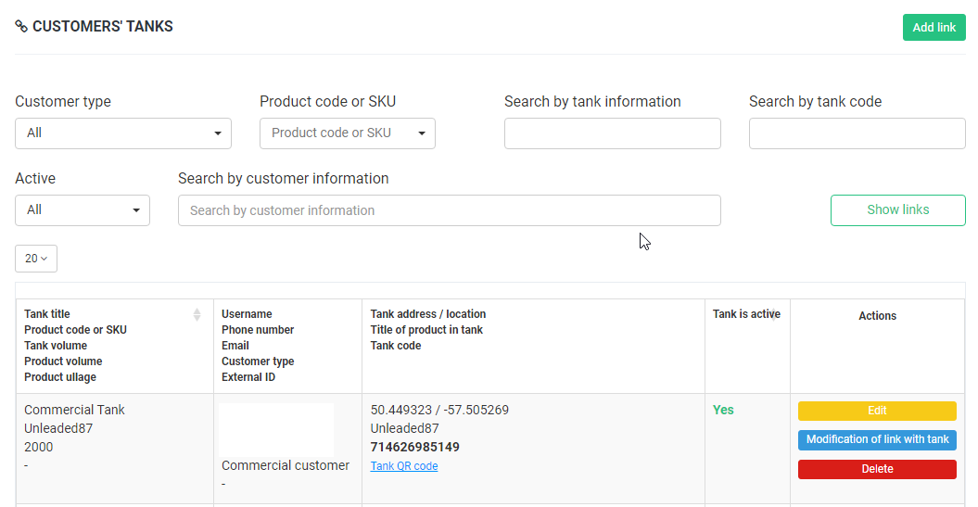Open the Active filter dropdown
The width and height of the screenshot is (978, 507).
(x=83, y=210)
